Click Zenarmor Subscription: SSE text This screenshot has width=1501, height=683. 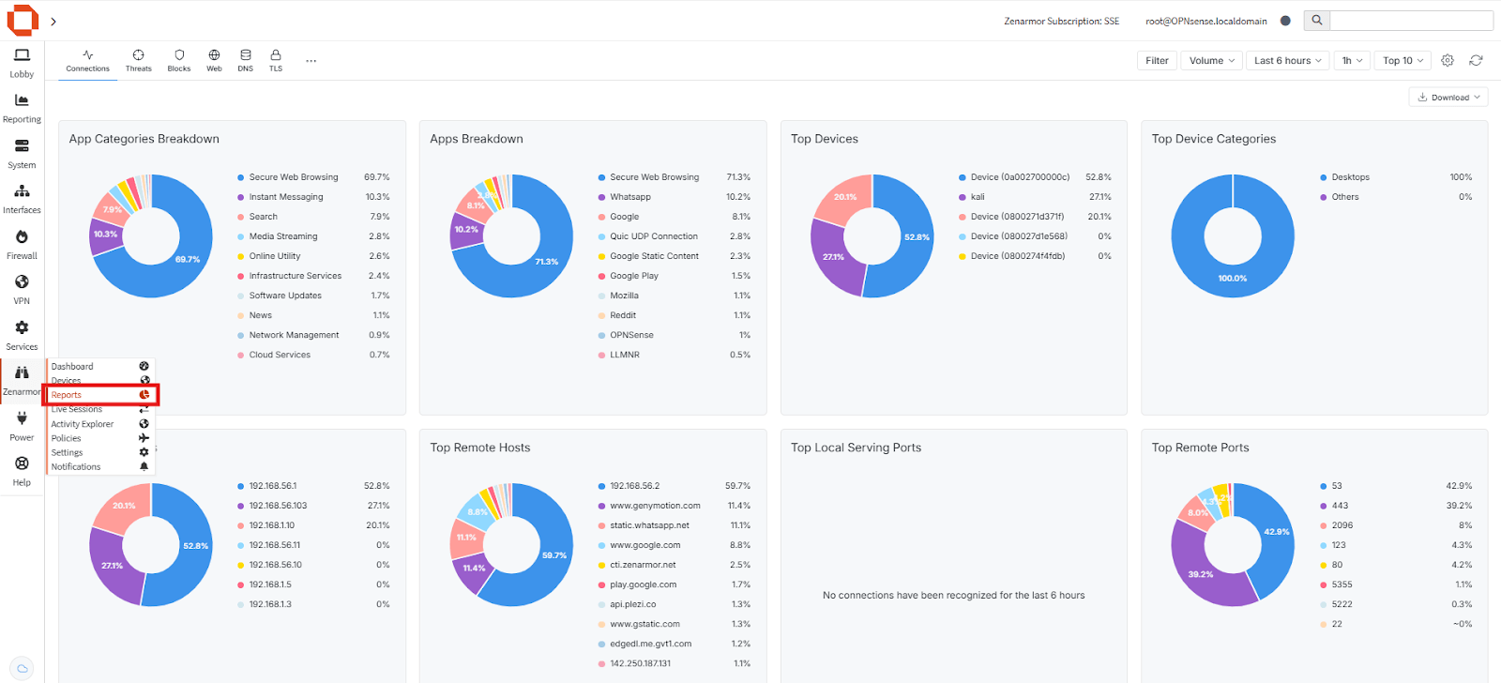tap(1061, 21)
